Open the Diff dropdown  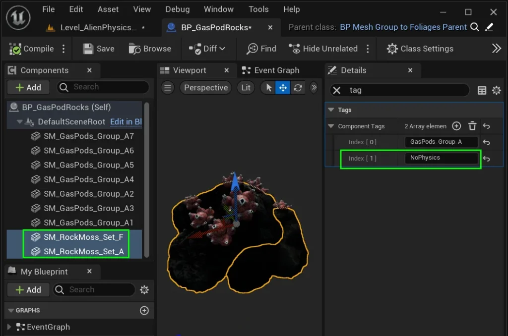pyautogui.click(x=207, y=49)
